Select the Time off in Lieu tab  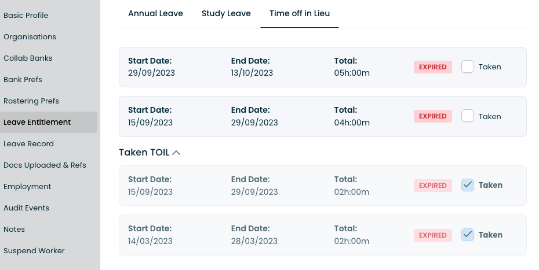[x=300, y=13]
